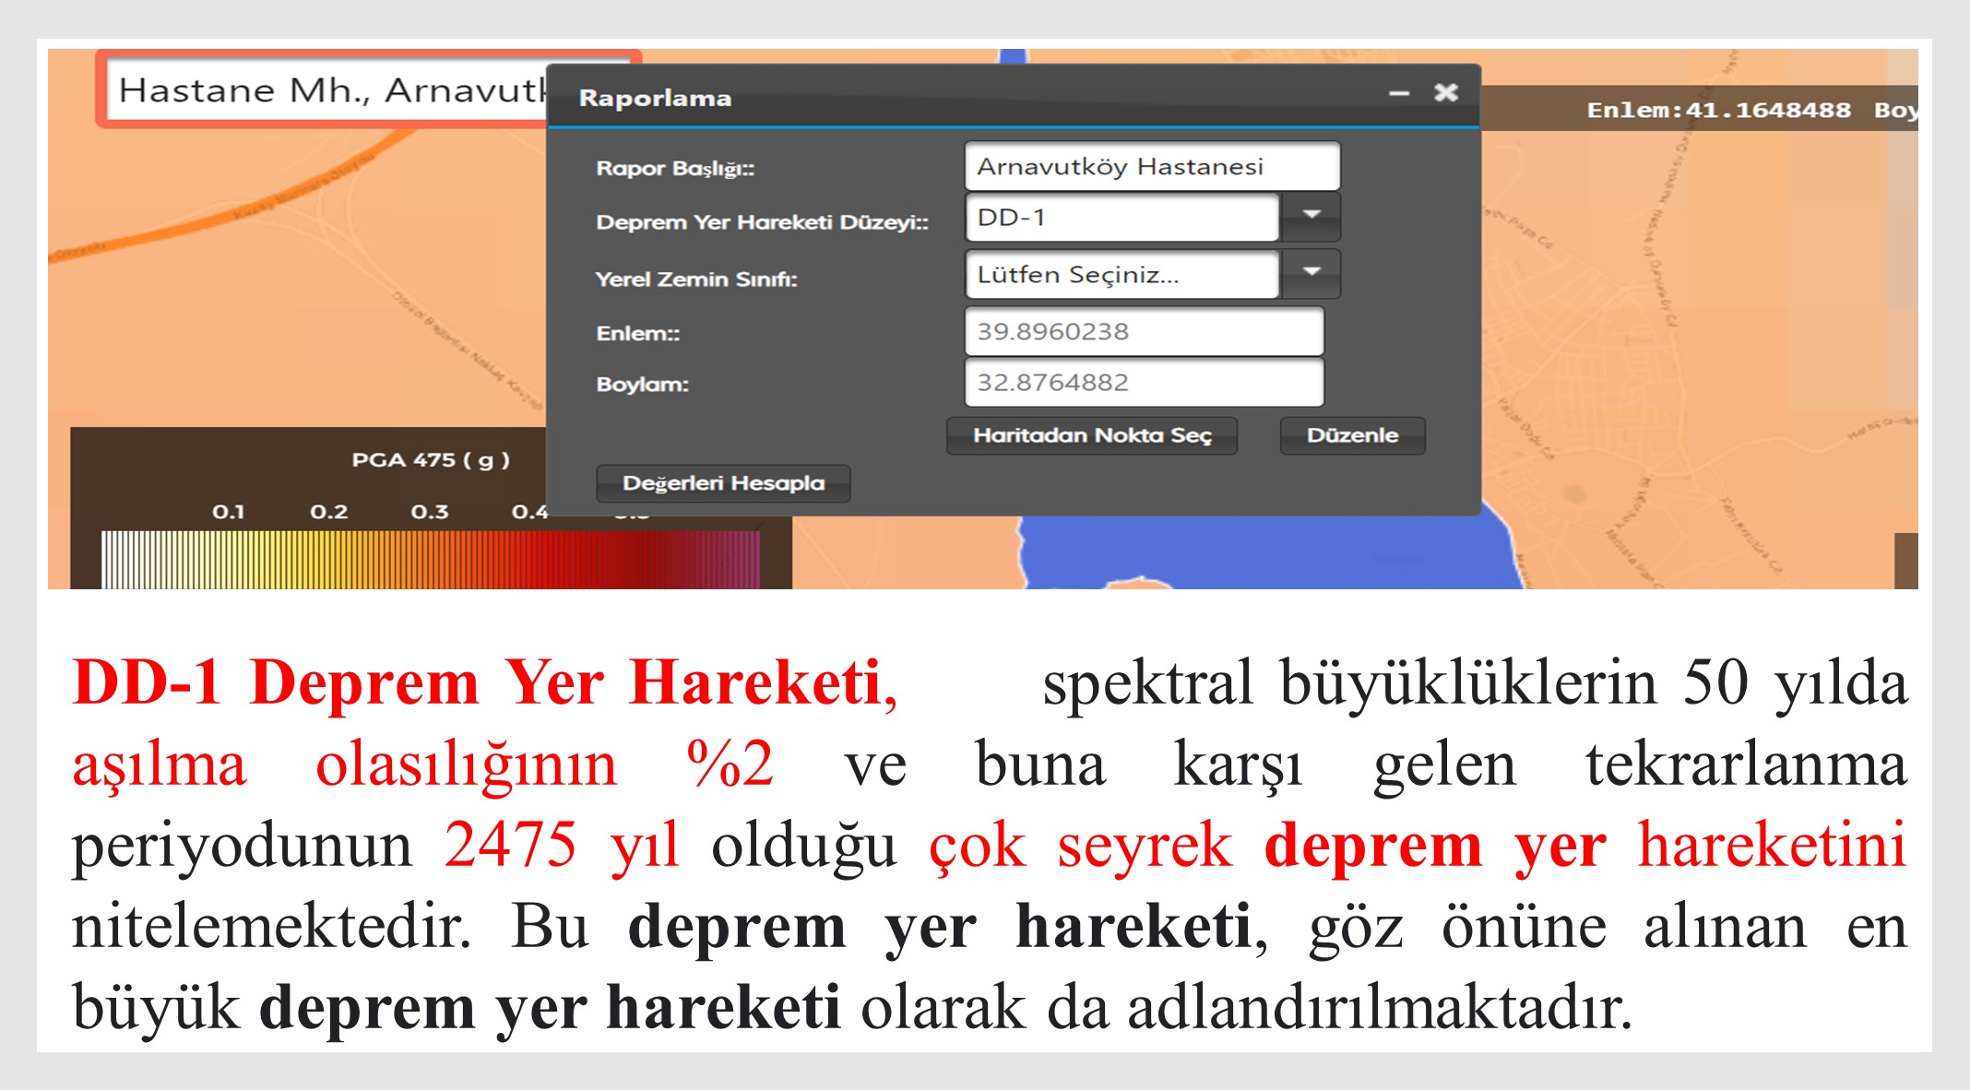Click the Rapor Başlığı text field

[x=1151, y=167]
